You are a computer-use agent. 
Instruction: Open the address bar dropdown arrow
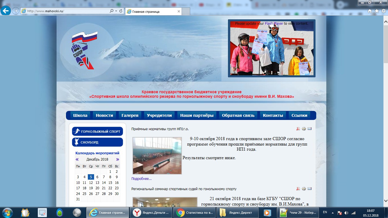[116, 11]
